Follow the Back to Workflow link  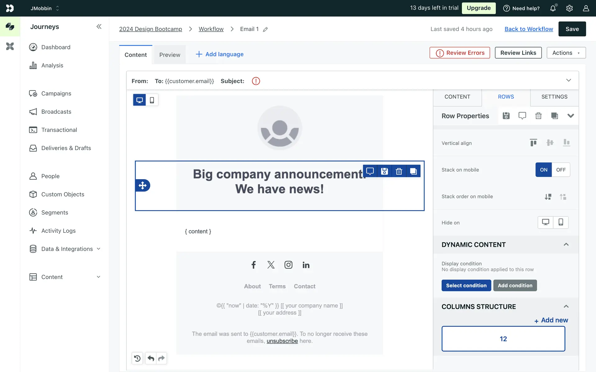(529, 29)
